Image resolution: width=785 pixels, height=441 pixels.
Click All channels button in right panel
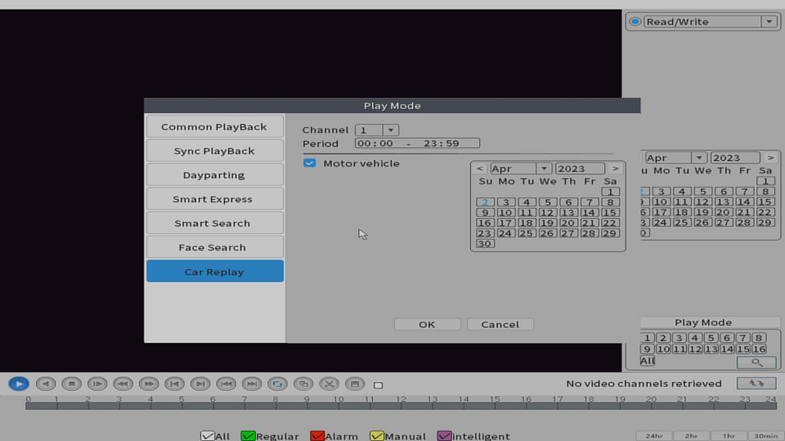pyautogui.click(x=648, y=361)
